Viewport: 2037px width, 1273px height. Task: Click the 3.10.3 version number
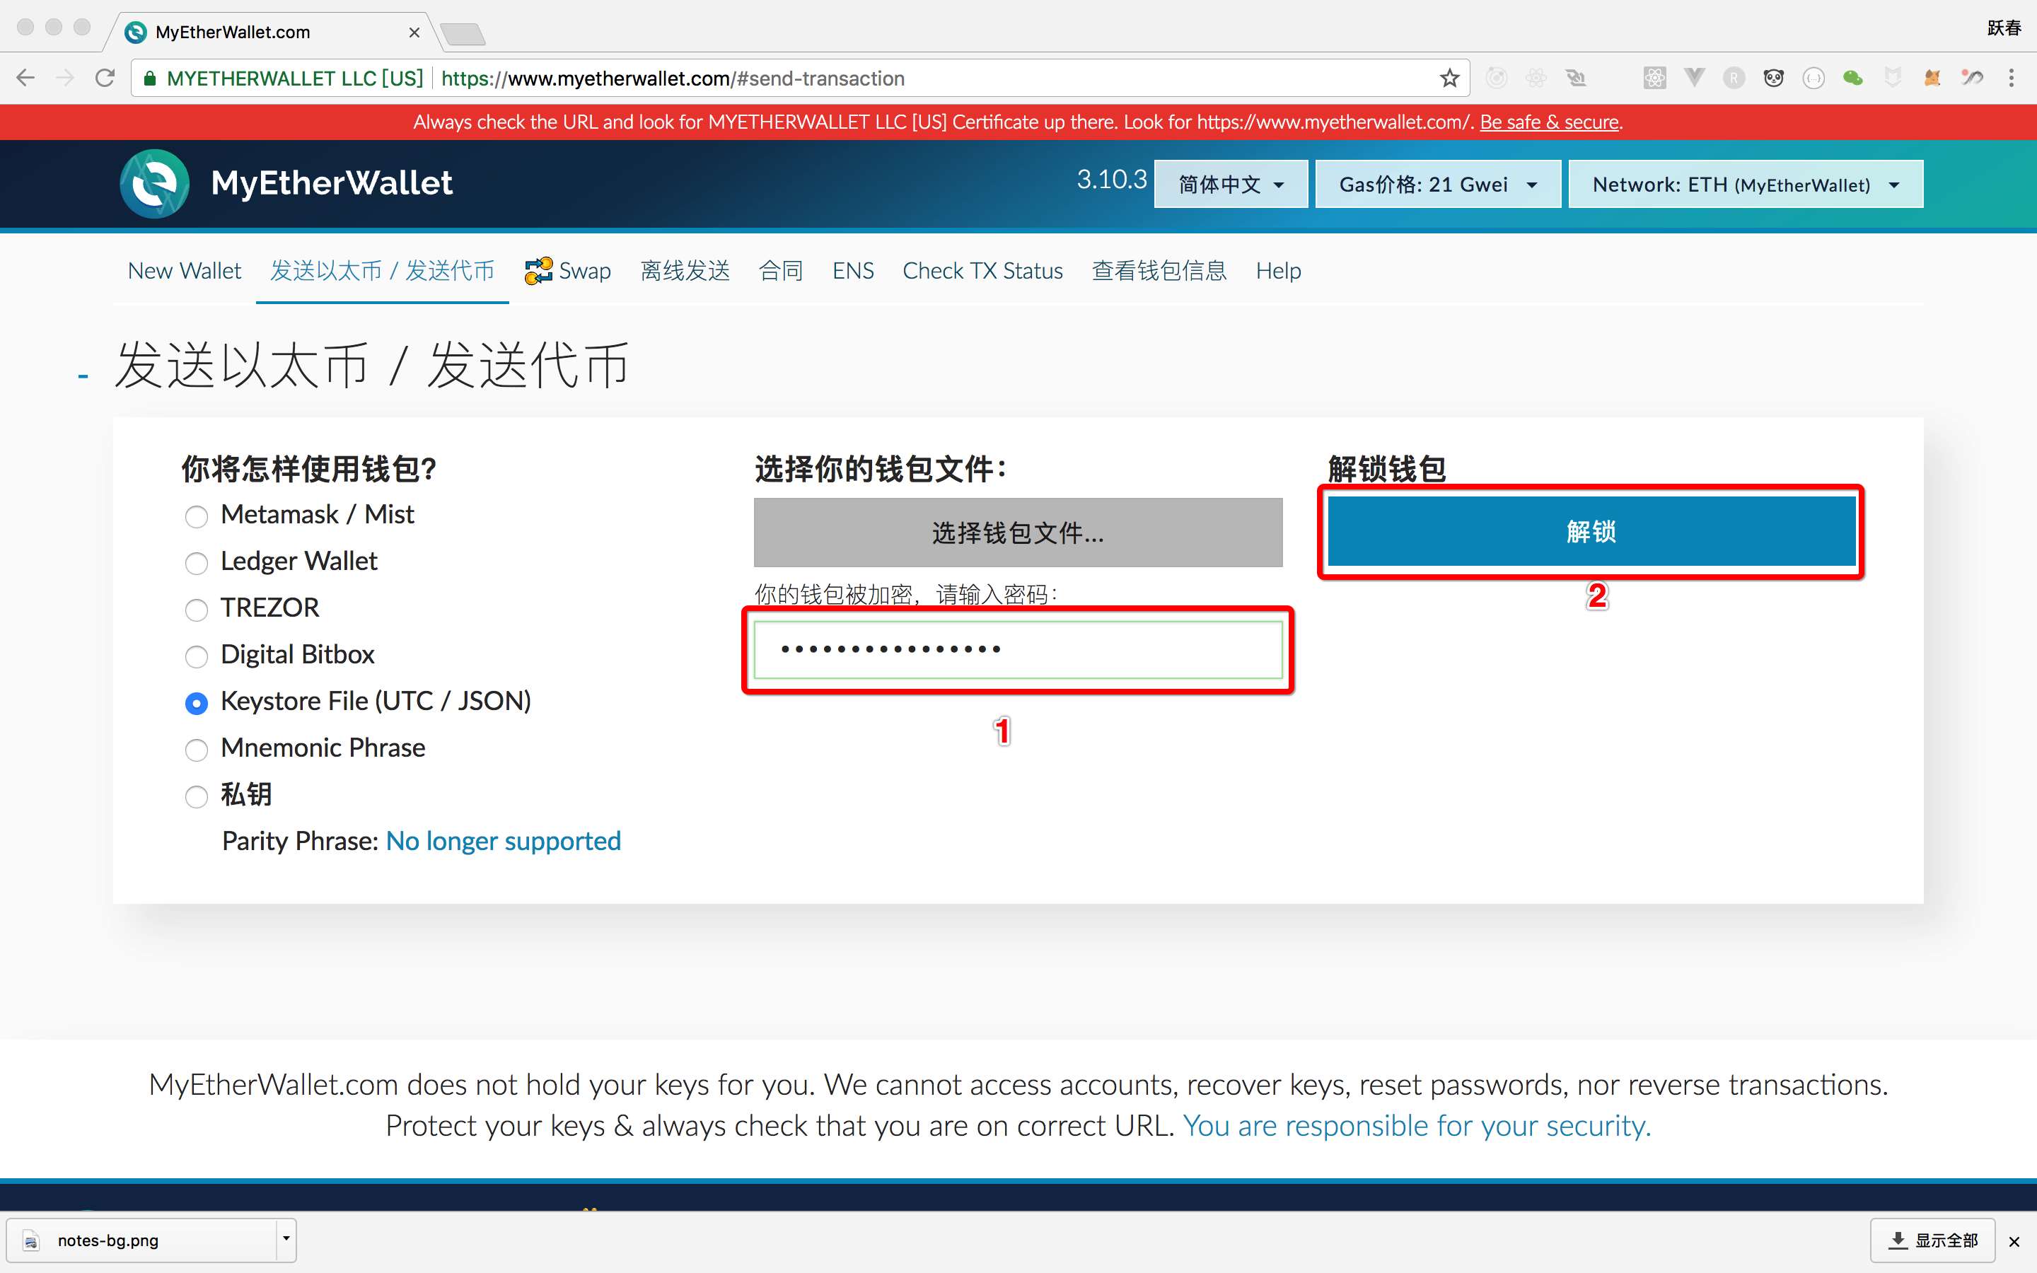pyautogui.click(x=1111, y=180)
